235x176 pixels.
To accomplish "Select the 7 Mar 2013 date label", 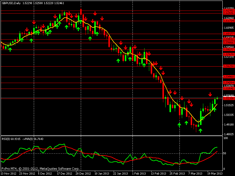I will 195,174.
